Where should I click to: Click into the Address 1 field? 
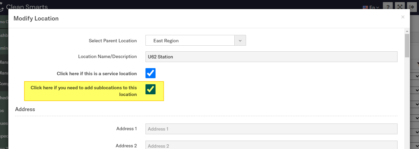pyautogui.click(x=271, y=129)
